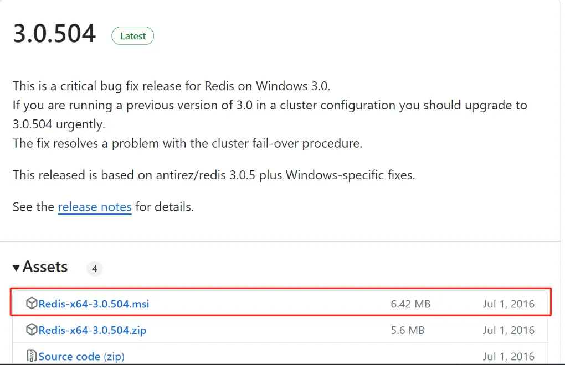
Task: Click the zip file icon beside Source code
Action: pyautogui.click(x=32, y=356)
